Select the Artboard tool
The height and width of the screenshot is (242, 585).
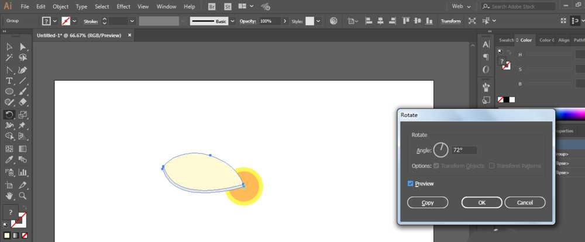(9, 185)
